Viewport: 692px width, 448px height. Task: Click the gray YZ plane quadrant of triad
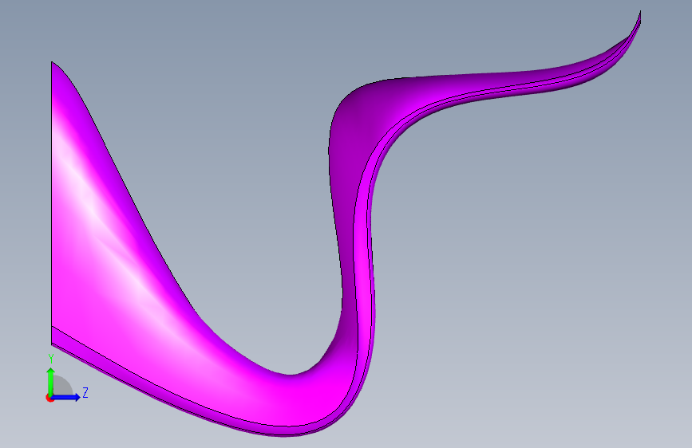pyautogui.click(x=62, y=387)
